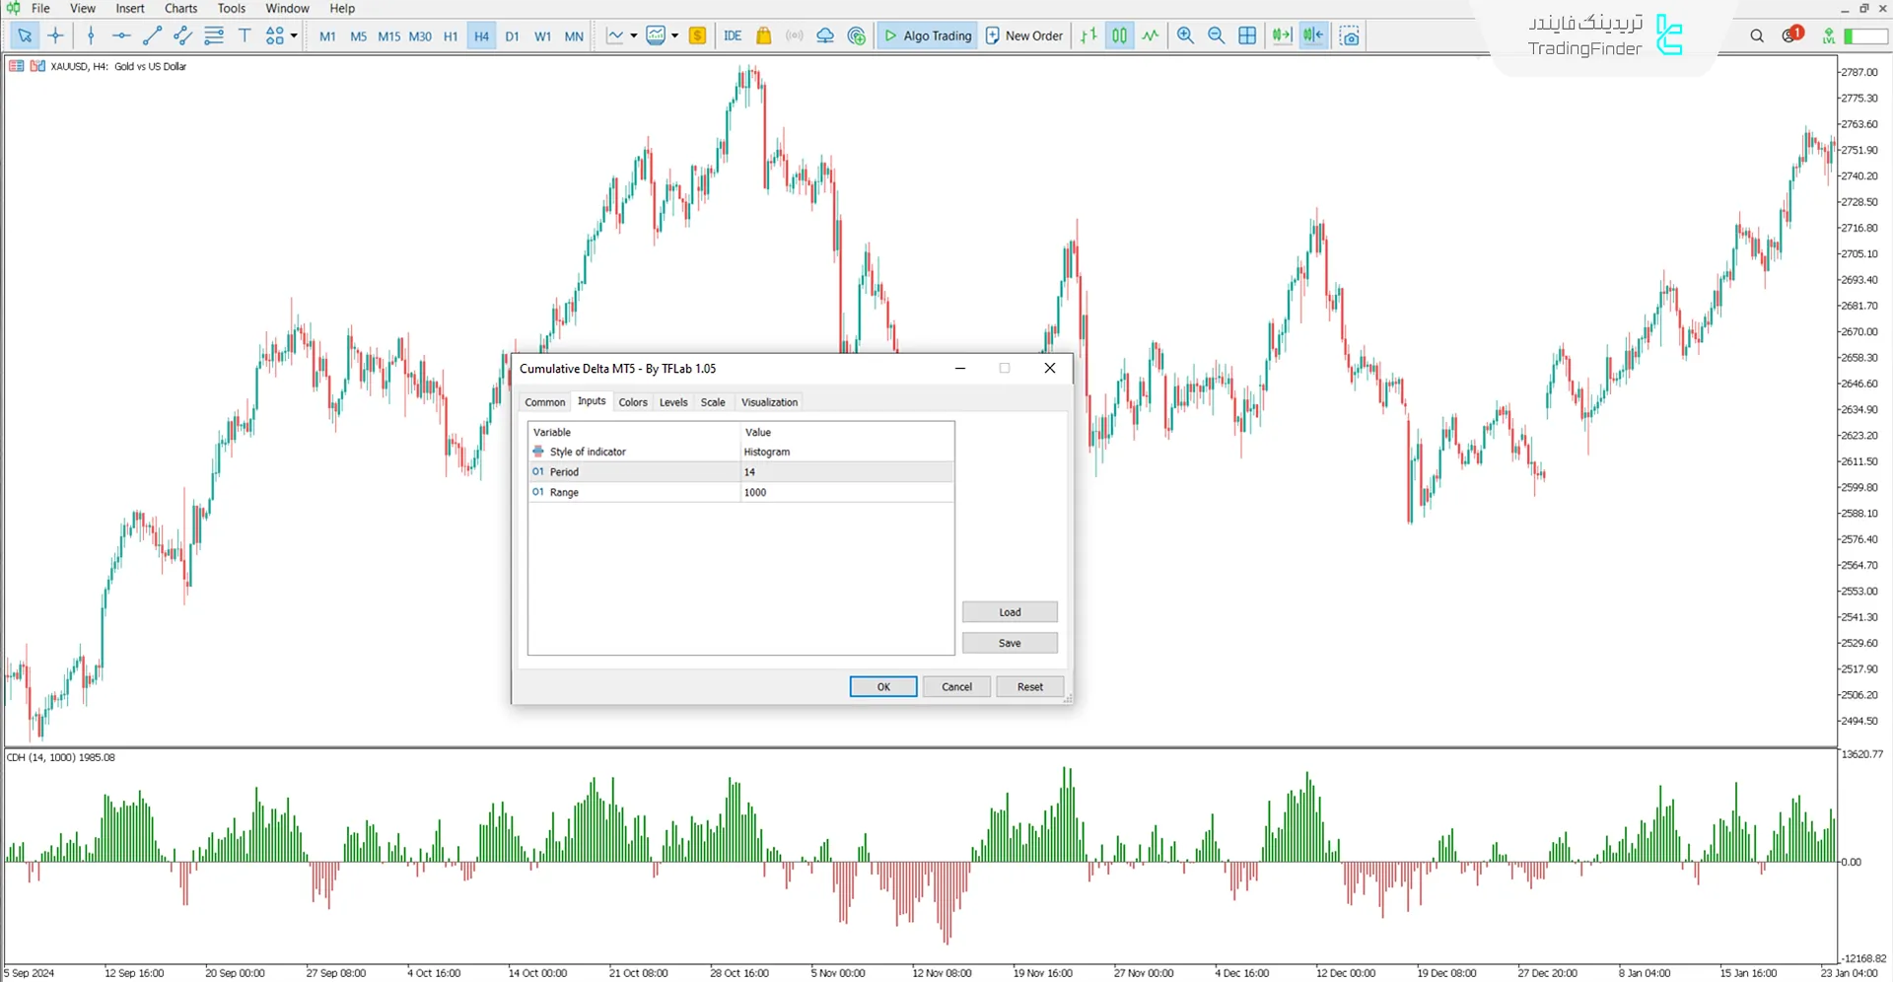Expand the graphical objects dropdown arrow

[x=294, y=35]
